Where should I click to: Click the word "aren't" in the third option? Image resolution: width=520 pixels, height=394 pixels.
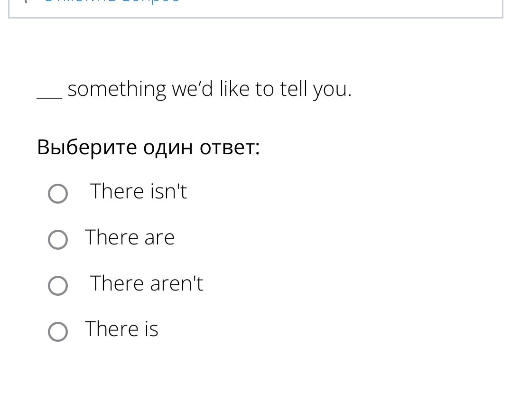177,283
